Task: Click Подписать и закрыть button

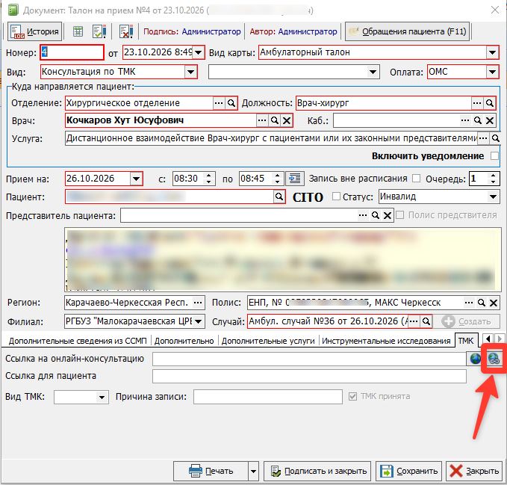Action: [317, 471]
